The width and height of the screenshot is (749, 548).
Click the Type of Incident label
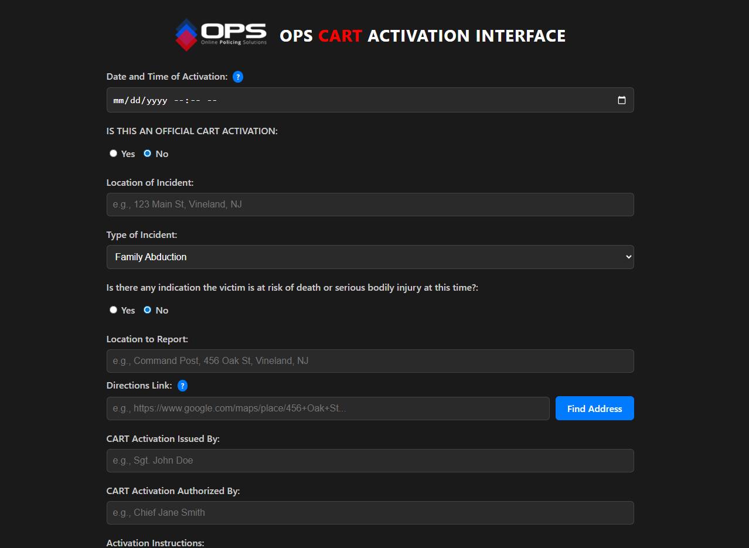[141, 235]
